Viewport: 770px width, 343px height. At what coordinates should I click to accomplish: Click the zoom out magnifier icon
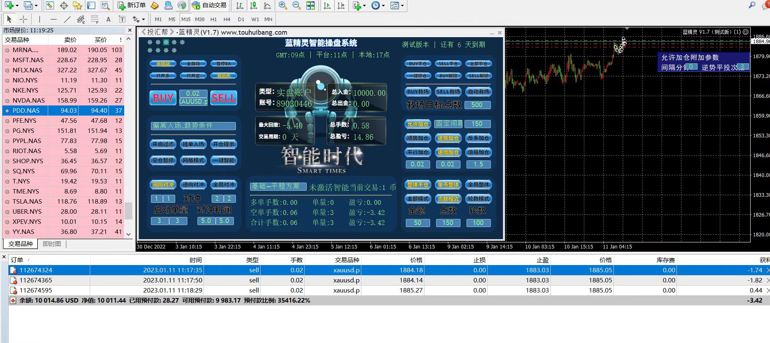pyautogui.click(x=297, y=5)
